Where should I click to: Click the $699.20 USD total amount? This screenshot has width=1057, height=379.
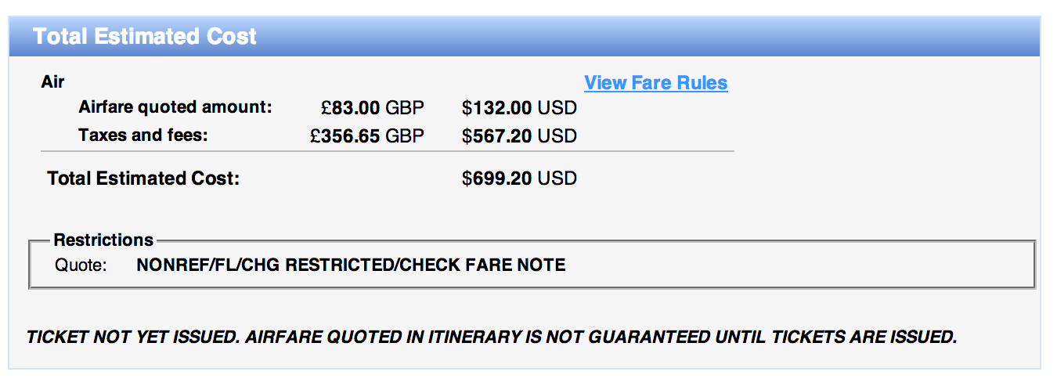519,179
